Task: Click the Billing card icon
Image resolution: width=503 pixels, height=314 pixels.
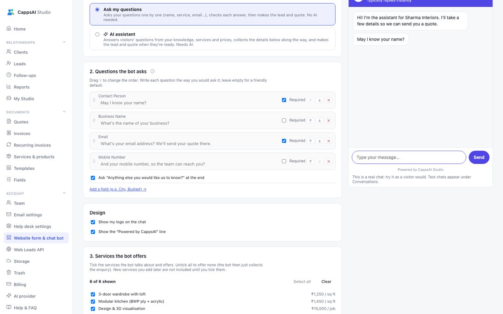Action: (x=9, y=284)
